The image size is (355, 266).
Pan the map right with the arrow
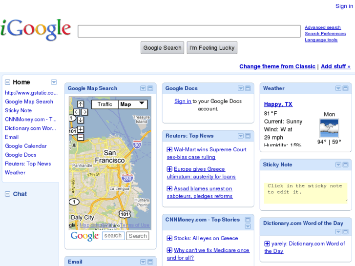(84, 112)
